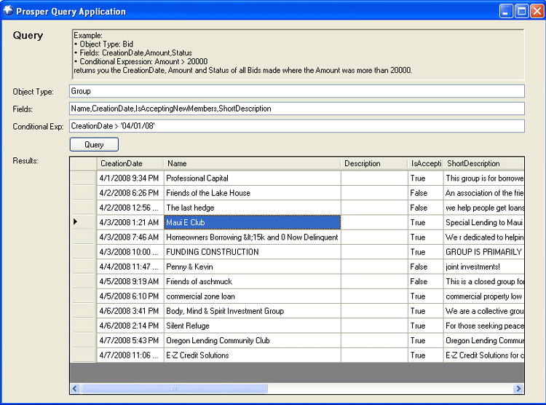Click the ShortDescription column header

(x=483, y=163)
